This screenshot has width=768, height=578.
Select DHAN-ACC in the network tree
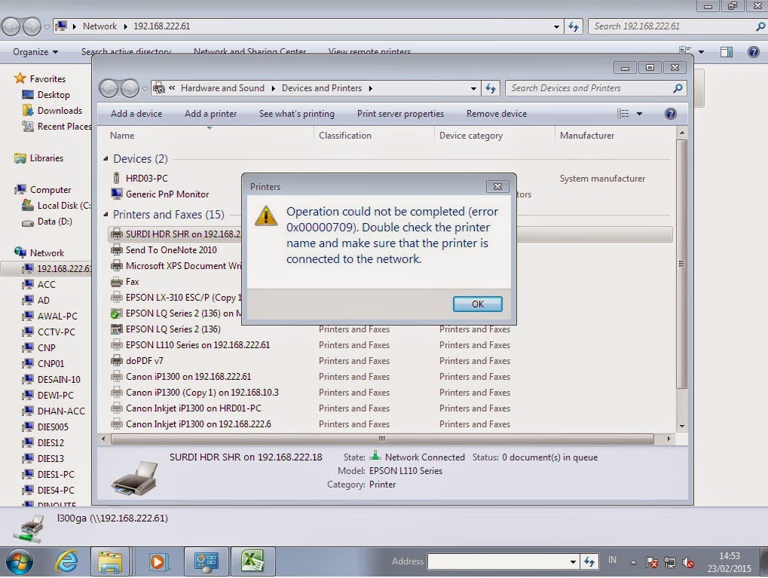click(x=61, y=411)
